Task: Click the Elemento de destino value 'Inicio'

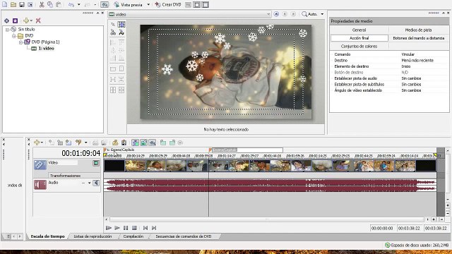Action: point(406,66)
